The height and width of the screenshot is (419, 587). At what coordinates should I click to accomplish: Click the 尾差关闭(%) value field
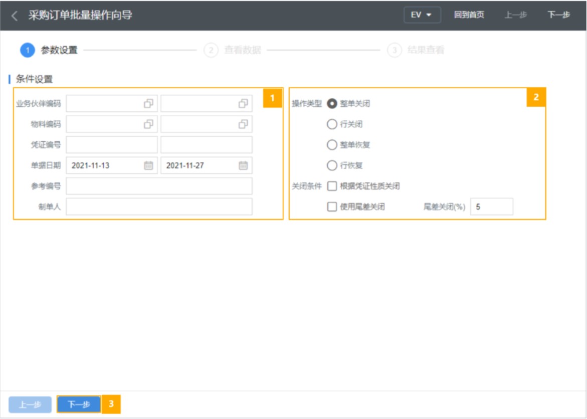(x=492, y=206)
